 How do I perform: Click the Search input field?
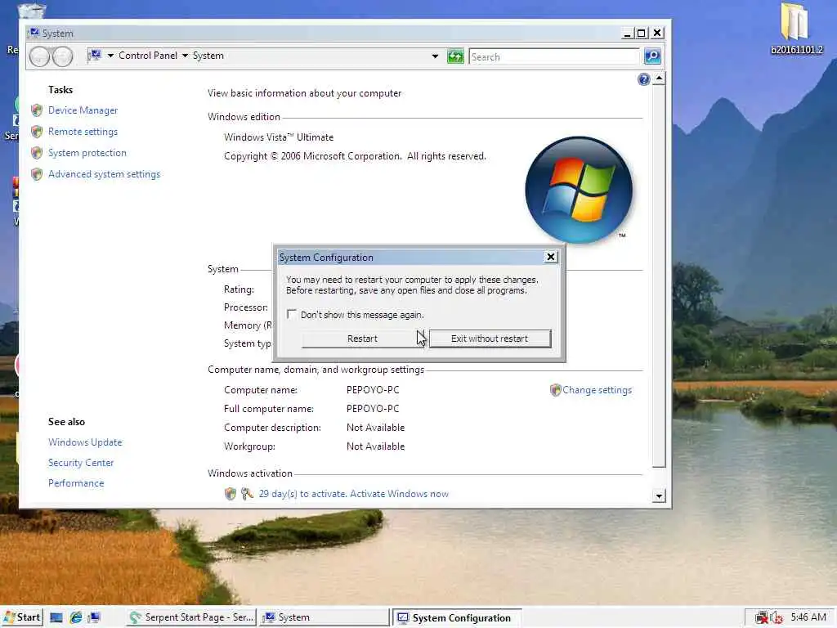553,56
